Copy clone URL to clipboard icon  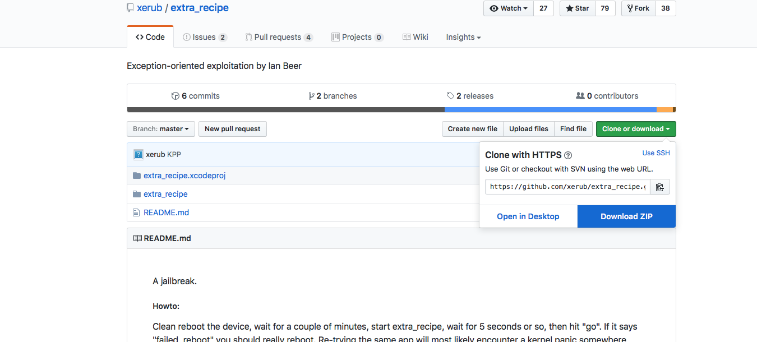(x=660, y=187)
